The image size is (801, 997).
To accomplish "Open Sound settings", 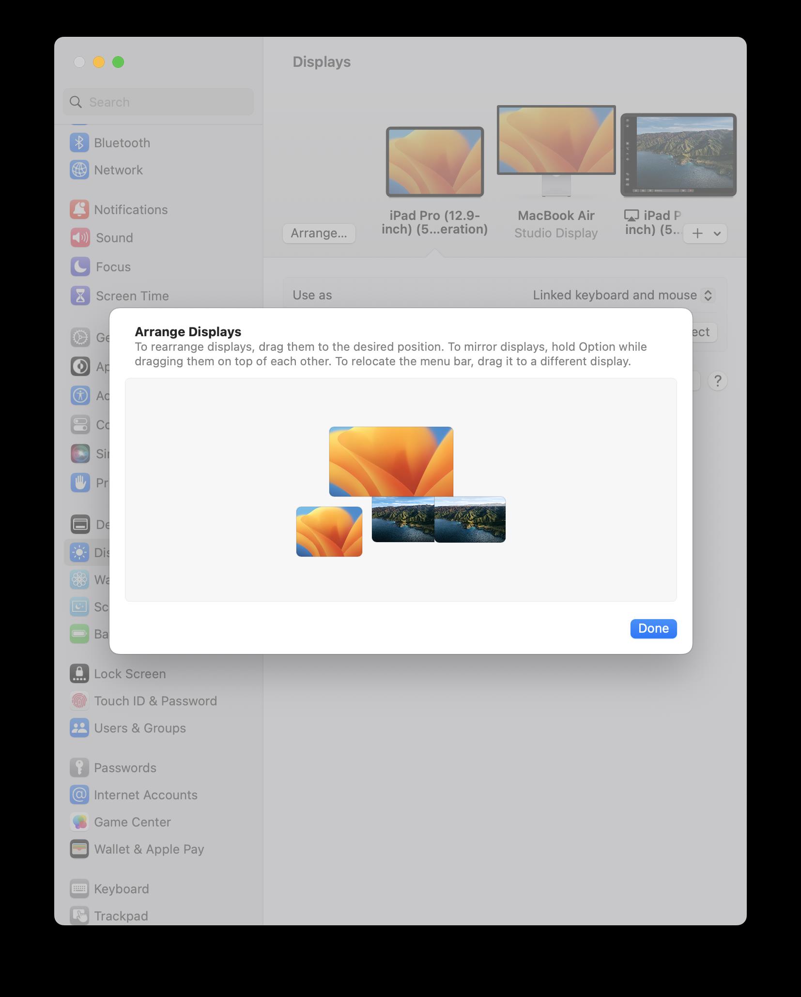I will click(114, 238).
